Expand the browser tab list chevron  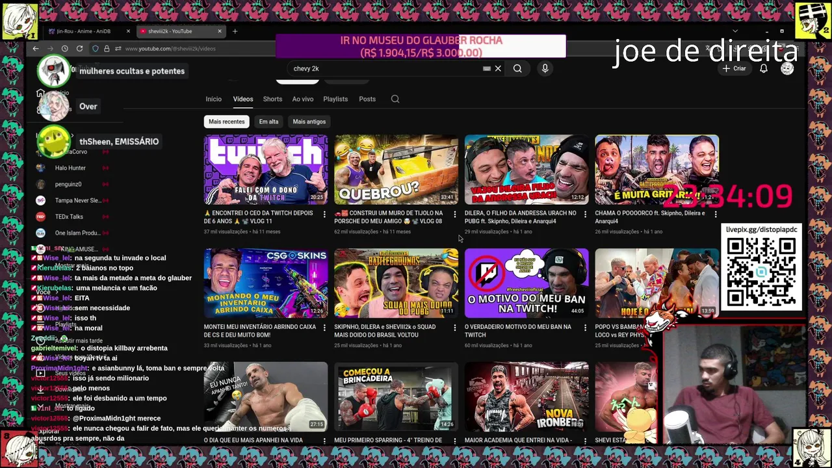(735, 31)
